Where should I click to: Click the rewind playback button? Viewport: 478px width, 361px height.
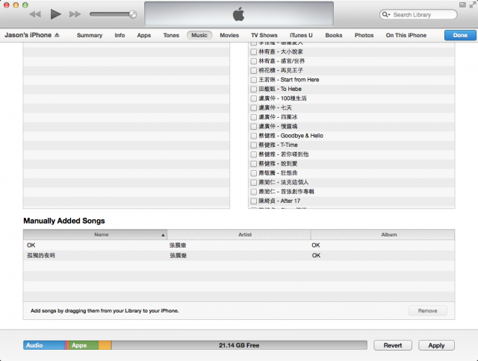coord(35,14)
